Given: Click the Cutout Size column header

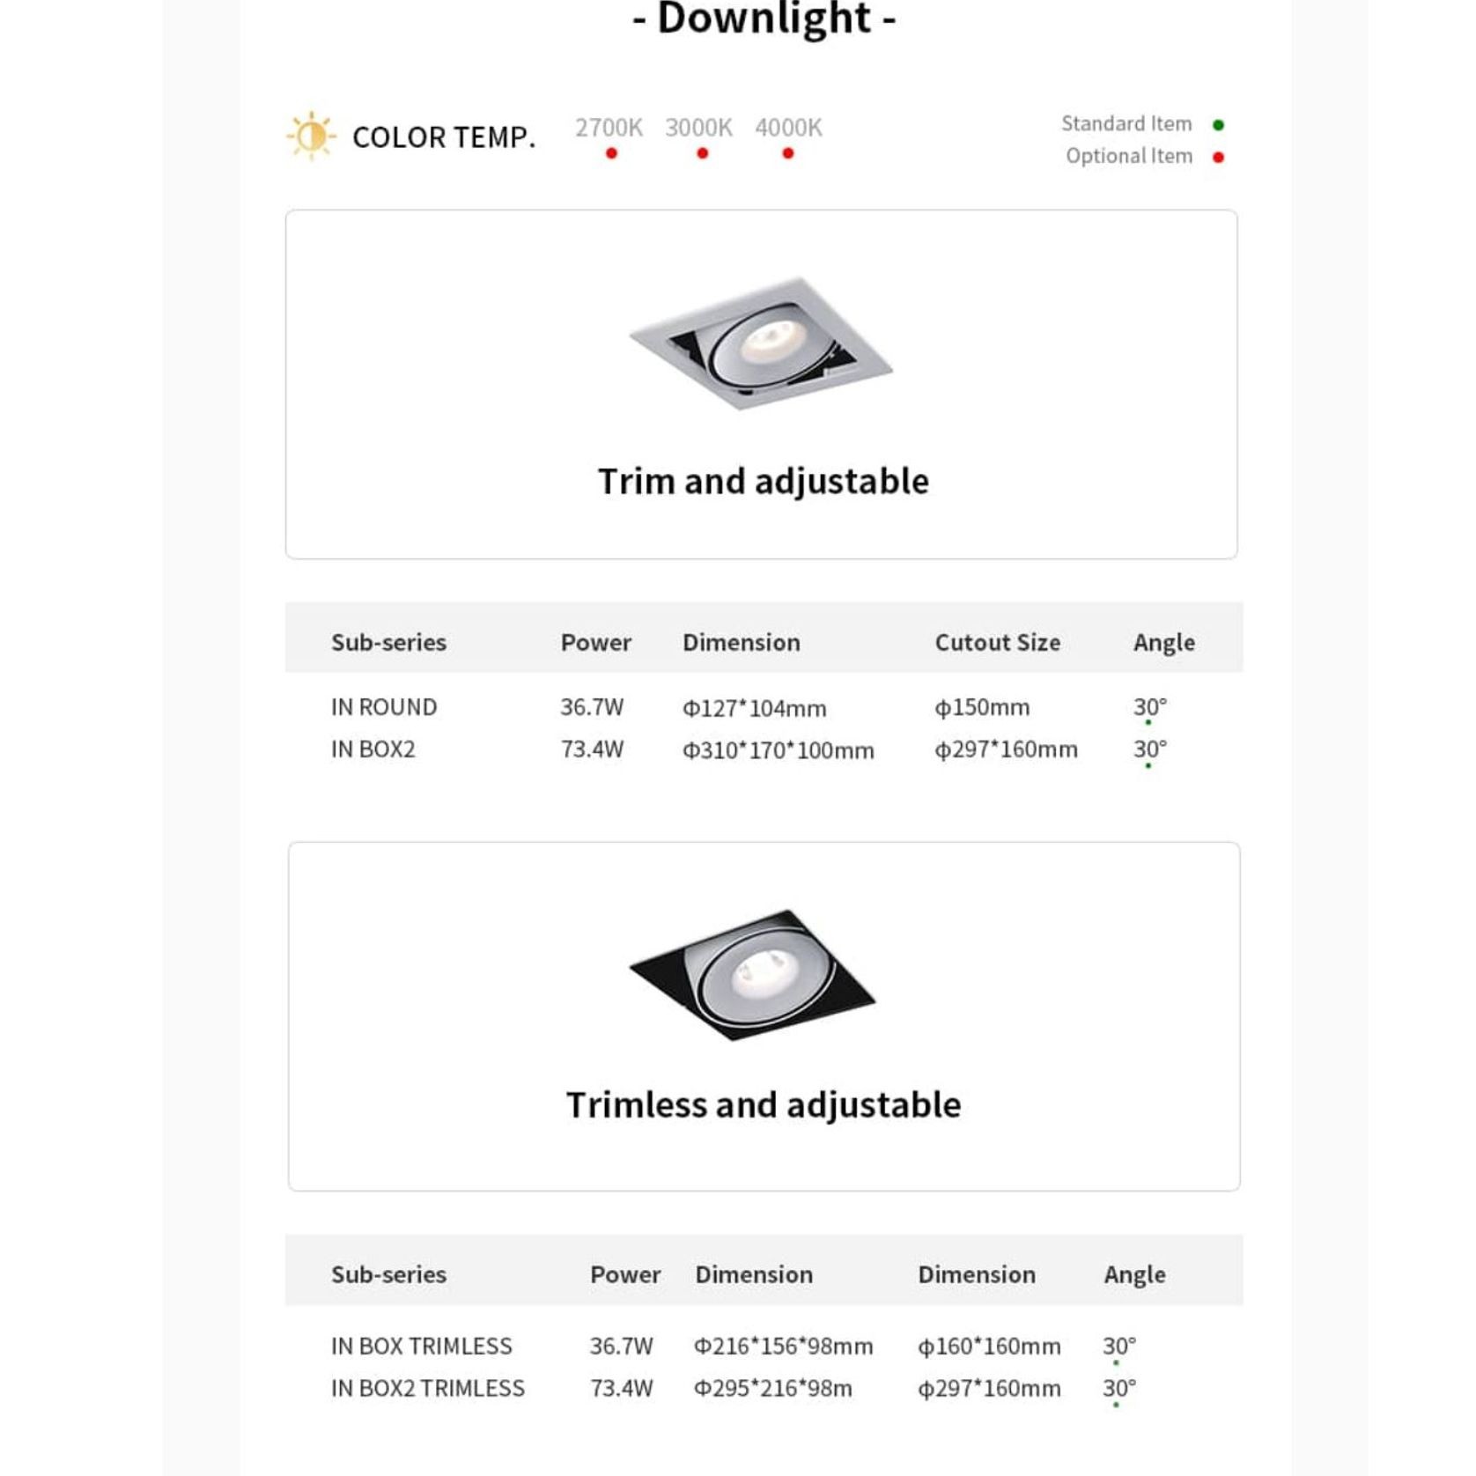Looking at the screenshot, I should tap(997, 642).
